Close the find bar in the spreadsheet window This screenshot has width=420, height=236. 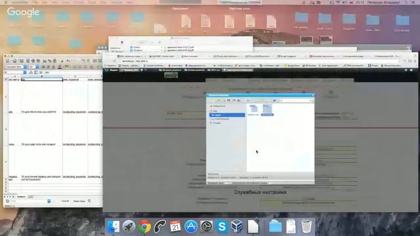pyautogui.click(x=7, y=201)
